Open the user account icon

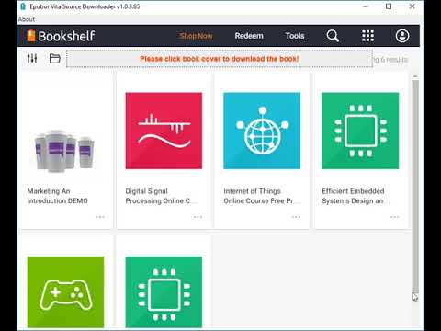point(402,36)
